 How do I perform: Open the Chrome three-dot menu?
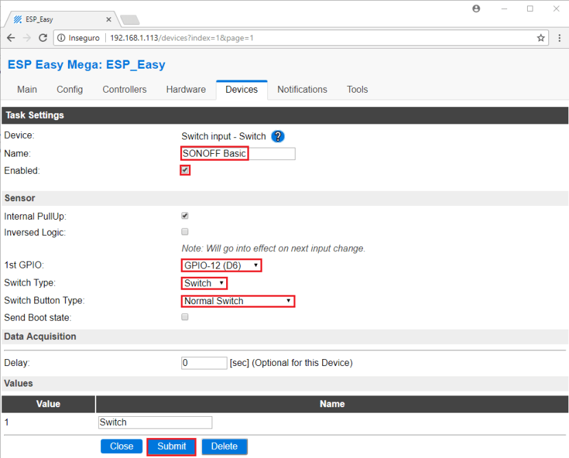pos(559,38)
